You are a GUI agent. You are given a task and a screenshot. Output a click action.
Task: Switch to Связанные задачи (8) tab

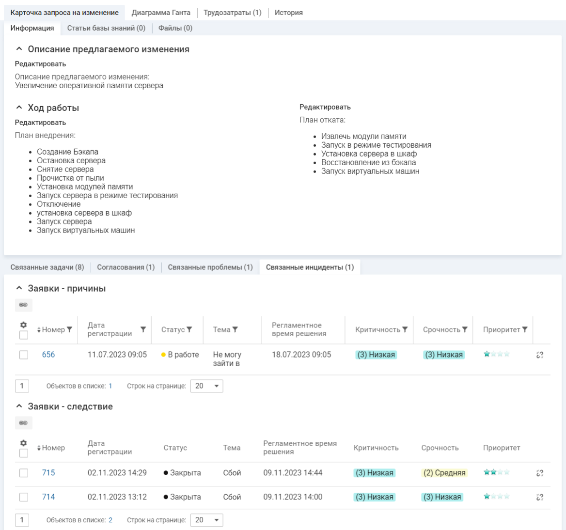pyautogui.click(x=47, y=267)
